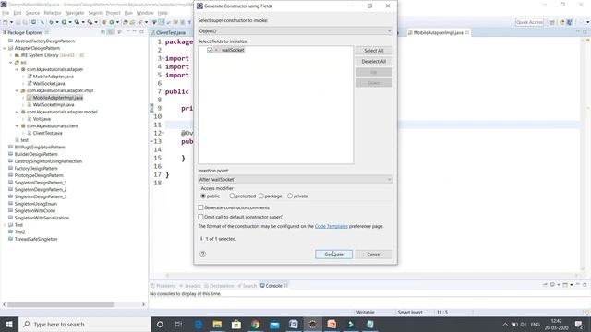591x332 pixels.
Task: Click the help icon in dialog
Action: pos(203,255)
